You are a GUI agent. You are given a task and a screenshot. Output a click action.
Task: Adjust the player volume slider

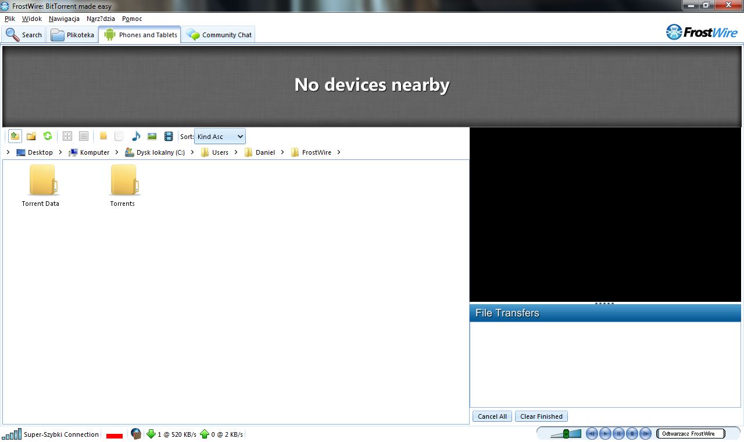(x=566, y=434)
